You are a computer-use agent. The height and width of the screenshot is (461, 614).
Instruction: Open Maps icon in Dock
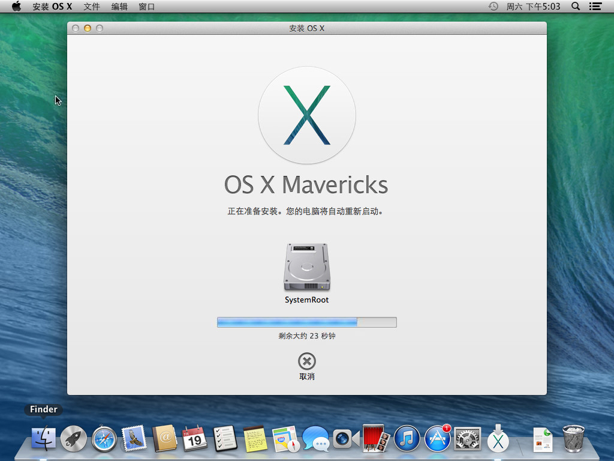(285, 438)
